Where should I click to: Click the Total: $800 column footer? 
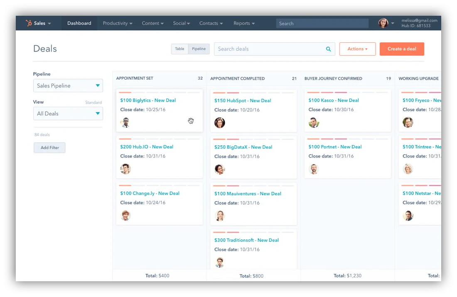click(251, 276)
